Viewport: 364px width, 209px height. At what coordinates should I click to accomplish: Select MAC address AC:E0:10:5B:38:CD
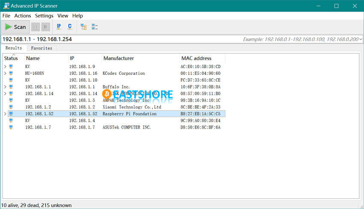200,67
